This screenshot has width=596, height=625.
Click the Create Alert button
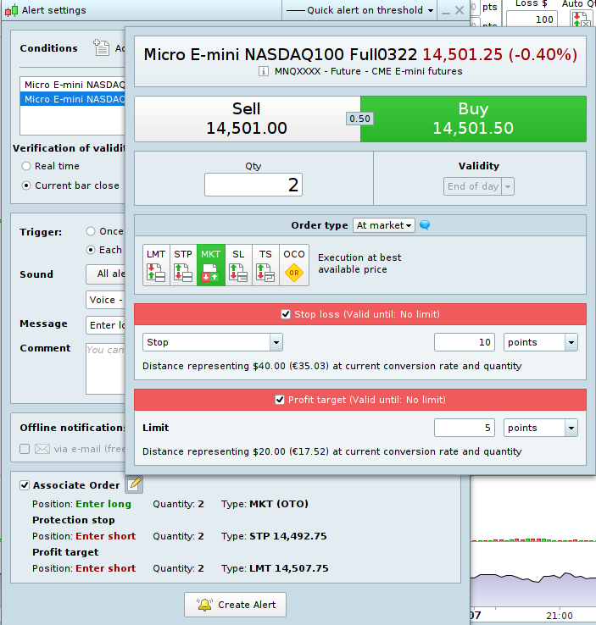236,605
